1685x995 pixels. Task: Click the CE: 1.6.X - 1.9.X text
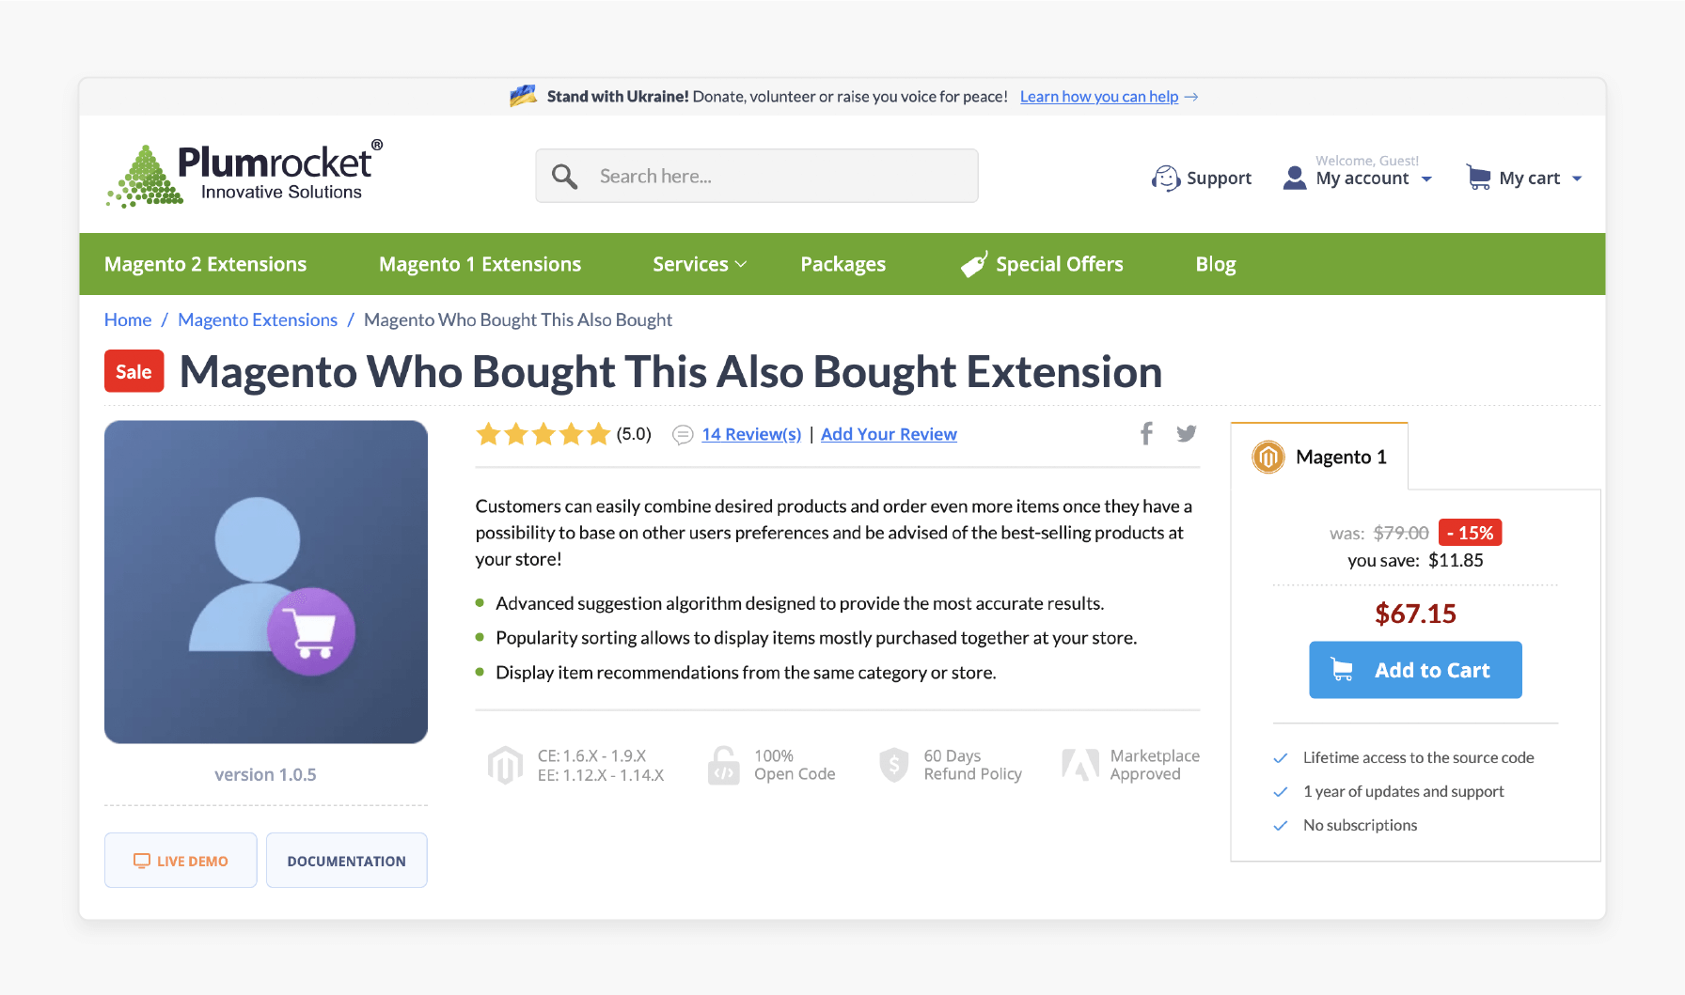pyautogui.click(x=591, y=755)
